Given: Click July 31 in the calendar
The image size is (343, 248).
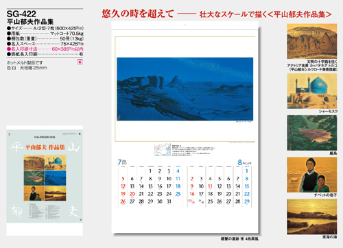Looking at the screenshot, I should (x=169, y=201).
